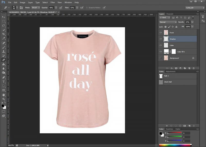
Task: Click the foreground color swatch in toolbox
Action: (3, 106)
